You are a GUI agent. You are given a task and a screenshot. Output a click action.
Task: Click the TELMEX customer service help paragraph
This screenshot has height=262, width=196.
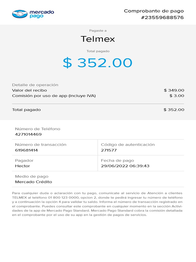coord(97,204)
